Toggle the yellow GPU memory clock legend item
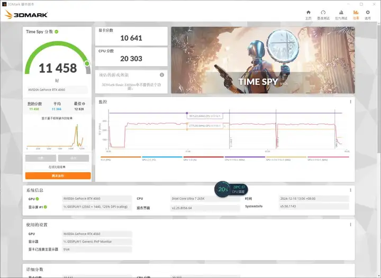 286,159
